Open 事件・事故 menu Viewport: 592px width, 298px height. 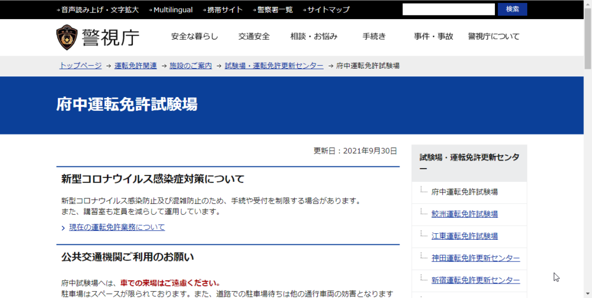click(434, 36)
